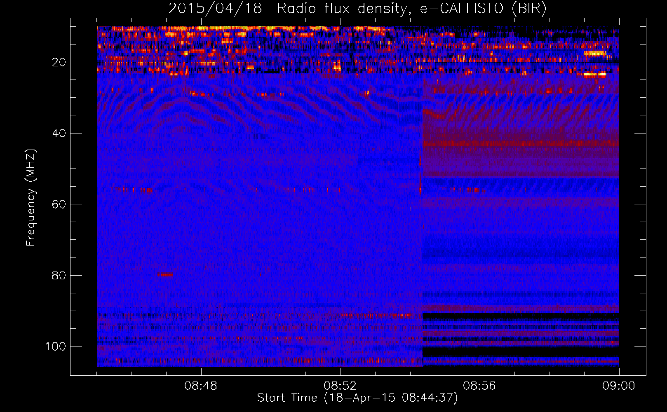Click the 08:48 time tick label

pyautogui.click(x=201, y=386)
